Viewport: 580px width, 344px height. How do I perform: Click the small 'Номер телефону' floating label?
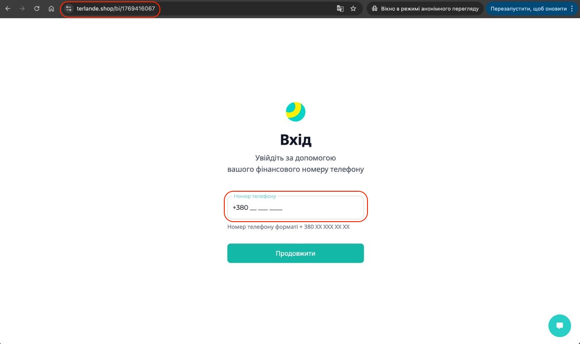(x=255, y=196)
